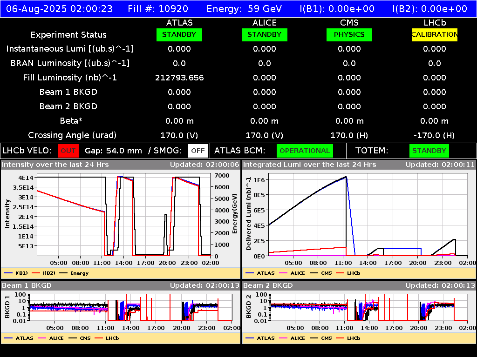This screenshot has height=357, width=477.
Task: Click ATLAS legend in Beam 2 BKGD chart
Action: coord(260,338)
